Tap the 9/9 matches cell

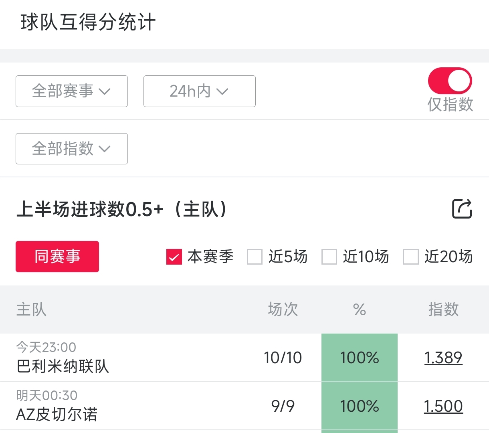point(283,406)
